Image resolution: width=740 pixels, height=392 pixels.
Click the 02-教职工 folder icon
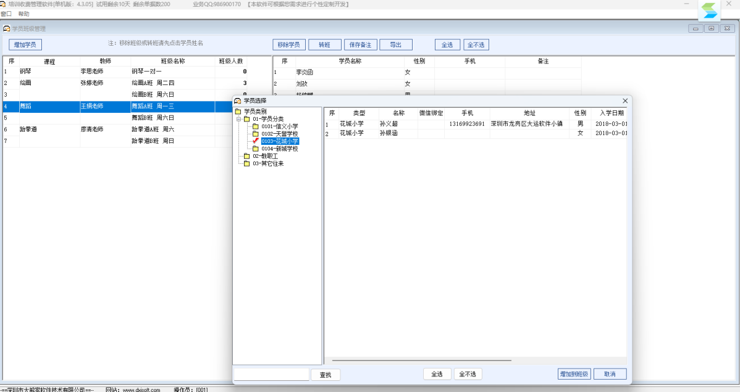[246, 156]
